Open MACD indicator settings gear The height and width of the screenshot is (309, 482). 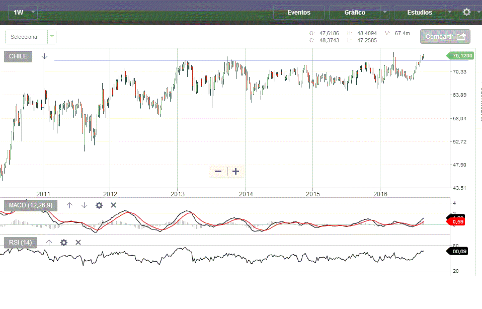99,205
